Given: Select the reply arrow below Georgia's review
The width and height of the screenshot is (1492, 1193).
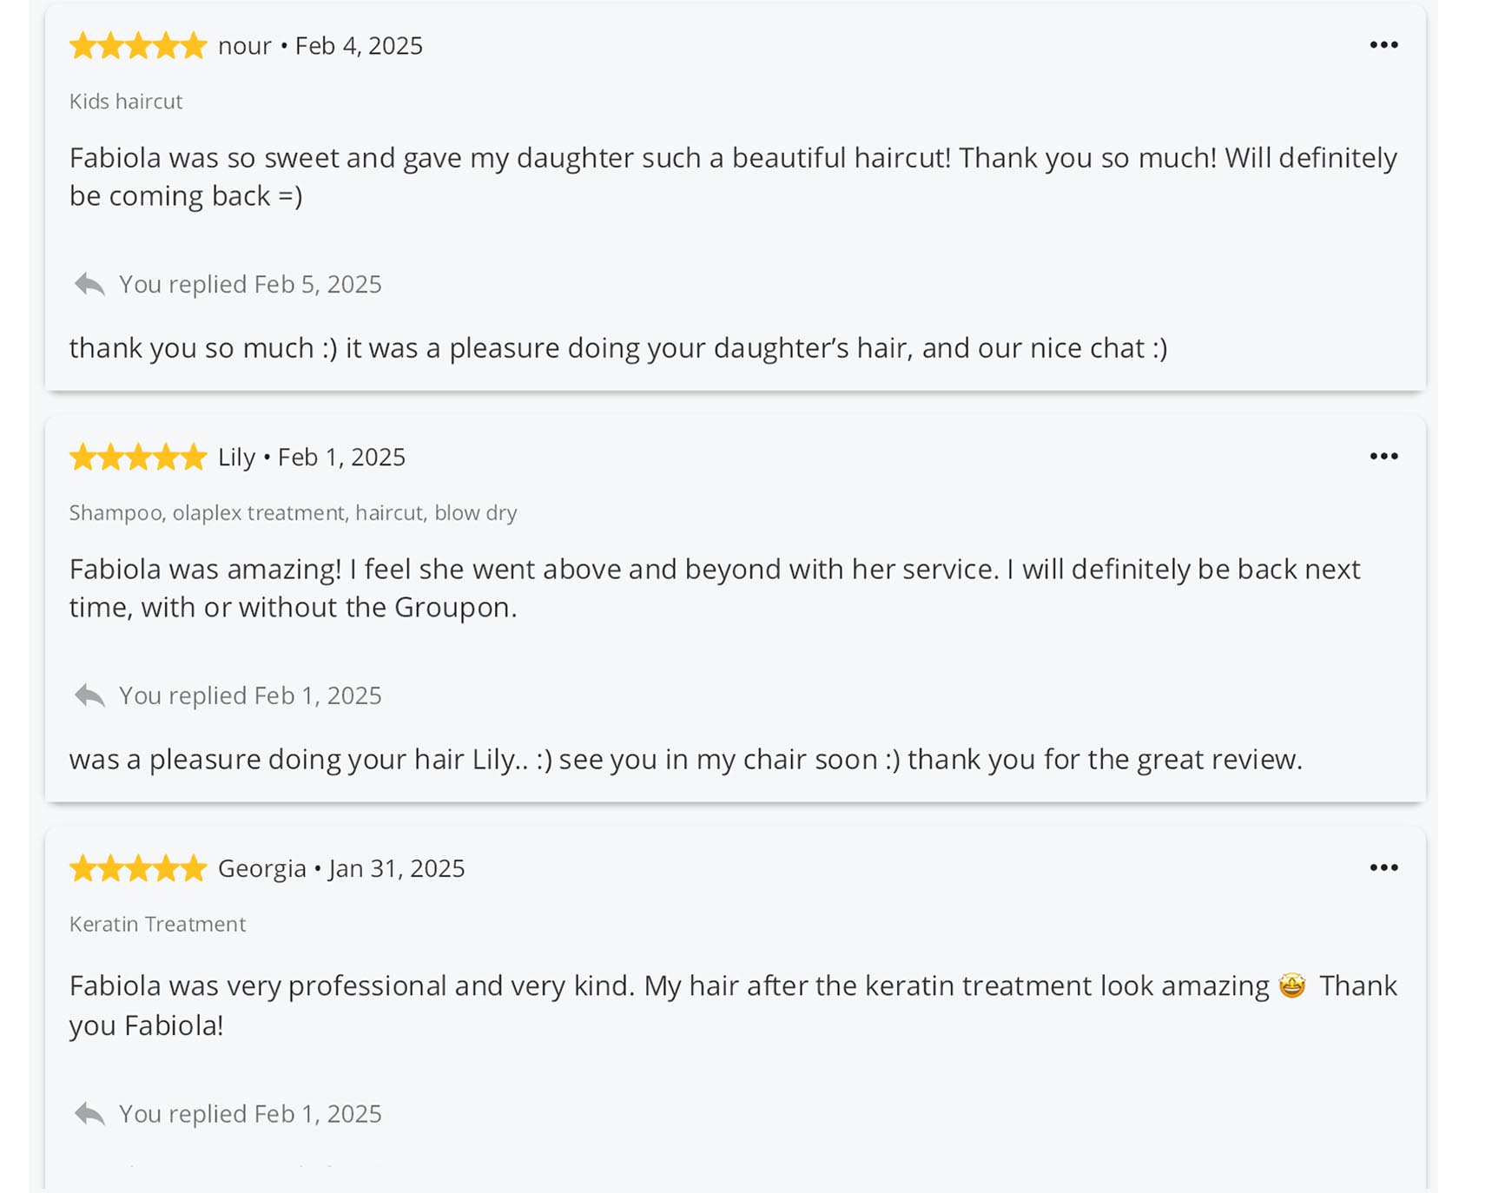Looking at the screenshot, I should pyautogui.click(x=89, y=1114).
